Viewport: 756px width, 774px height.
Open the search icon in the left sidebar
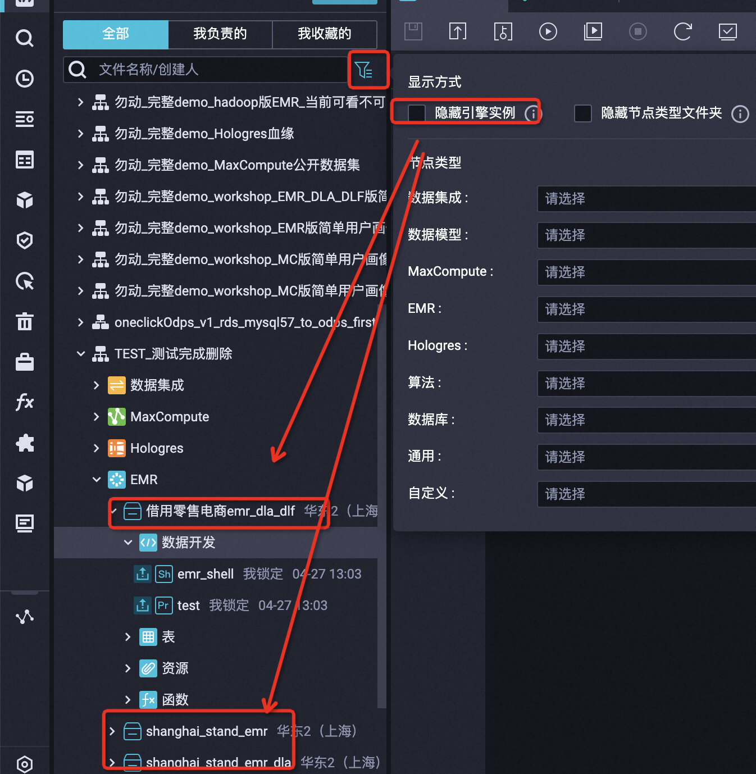pos(25,38)
